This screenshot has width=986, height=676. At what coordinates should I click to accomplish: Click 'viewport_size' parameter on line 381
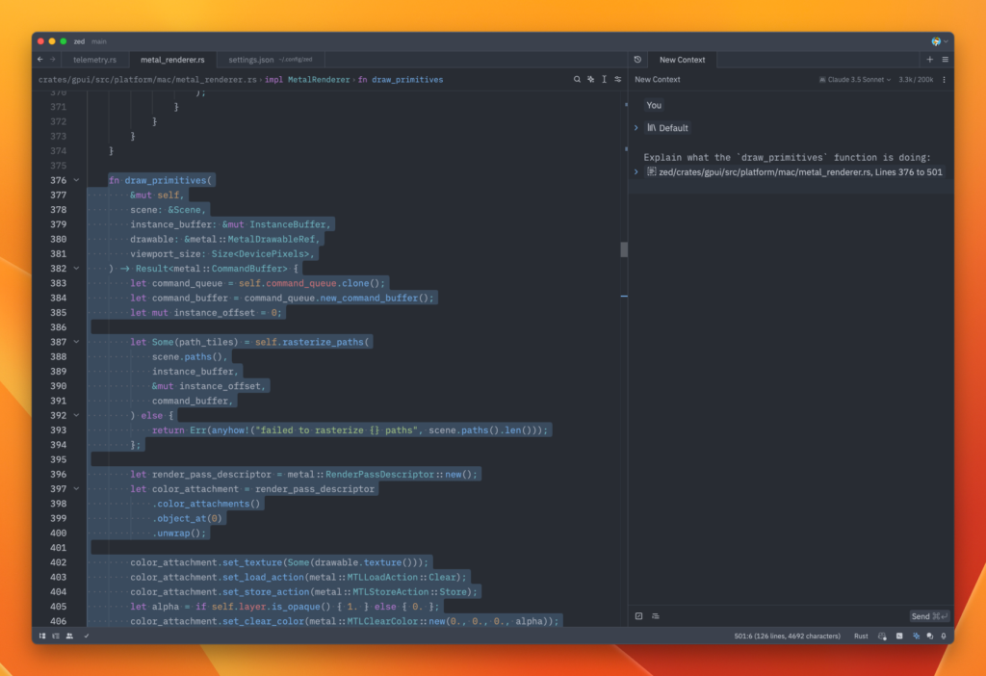[x=166, y=254]
